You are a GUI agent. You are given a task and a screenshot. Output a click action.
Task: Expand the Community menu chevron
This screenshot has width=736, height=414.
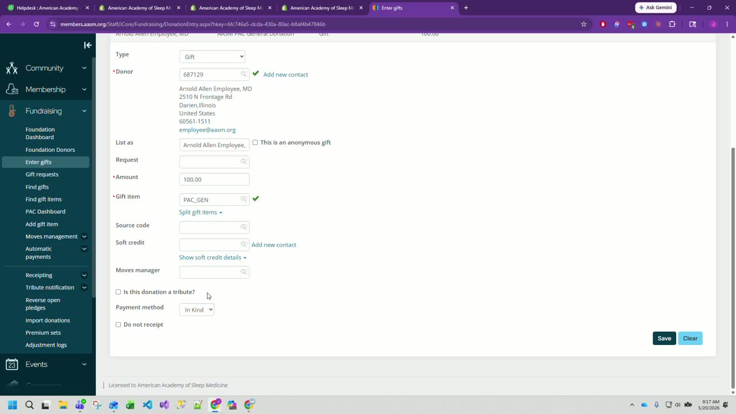(84, 68)
